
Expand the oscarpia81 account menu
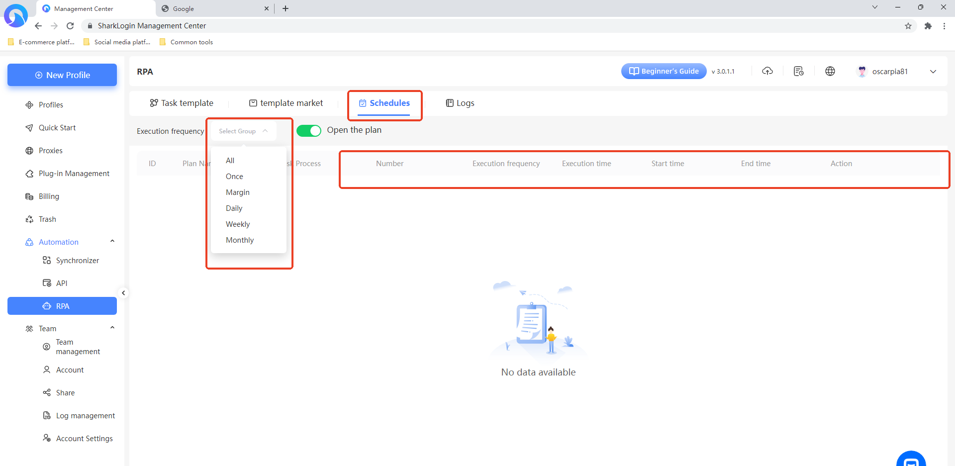[933, 72]
